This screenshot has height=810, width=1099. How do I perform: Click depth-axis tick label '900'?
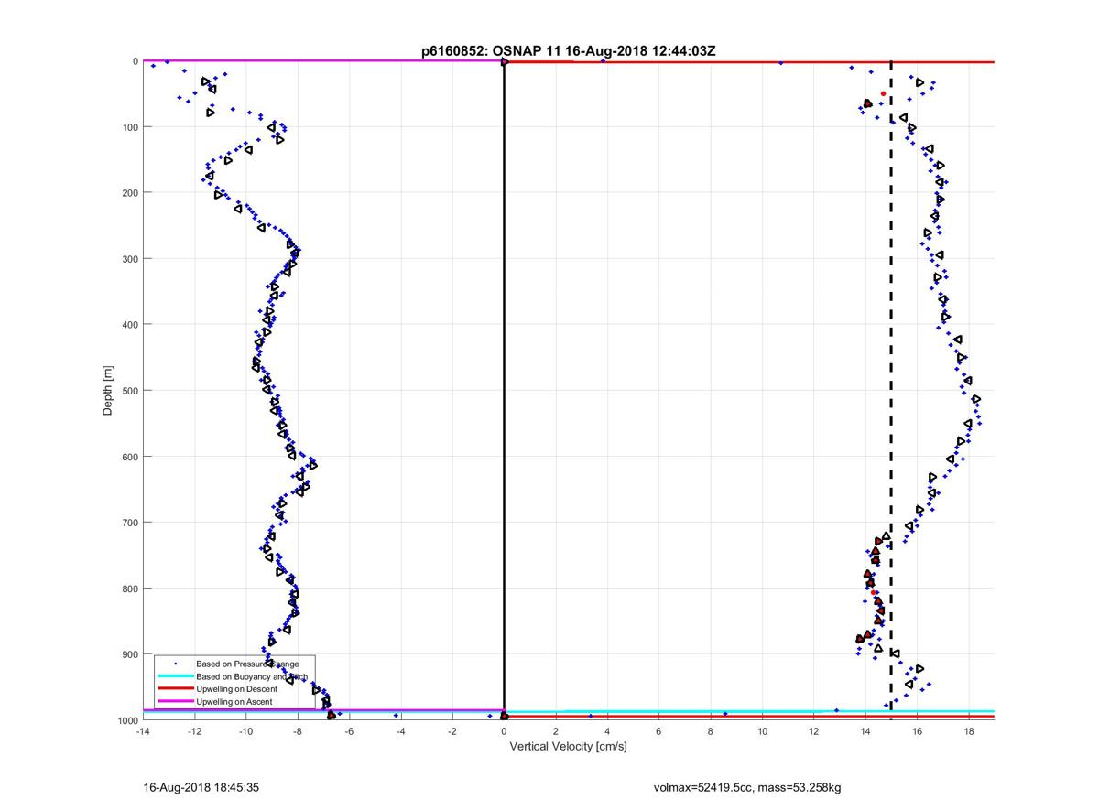tap(129, 653)
